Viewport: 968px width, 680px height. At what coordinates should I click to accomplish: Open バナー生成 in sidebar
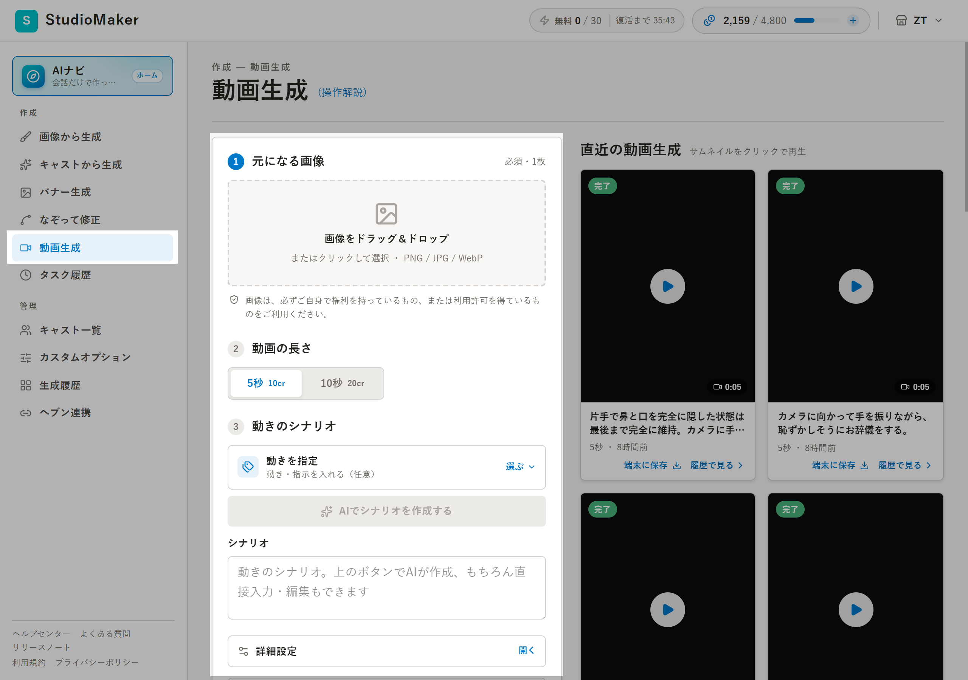click(92, 192)
